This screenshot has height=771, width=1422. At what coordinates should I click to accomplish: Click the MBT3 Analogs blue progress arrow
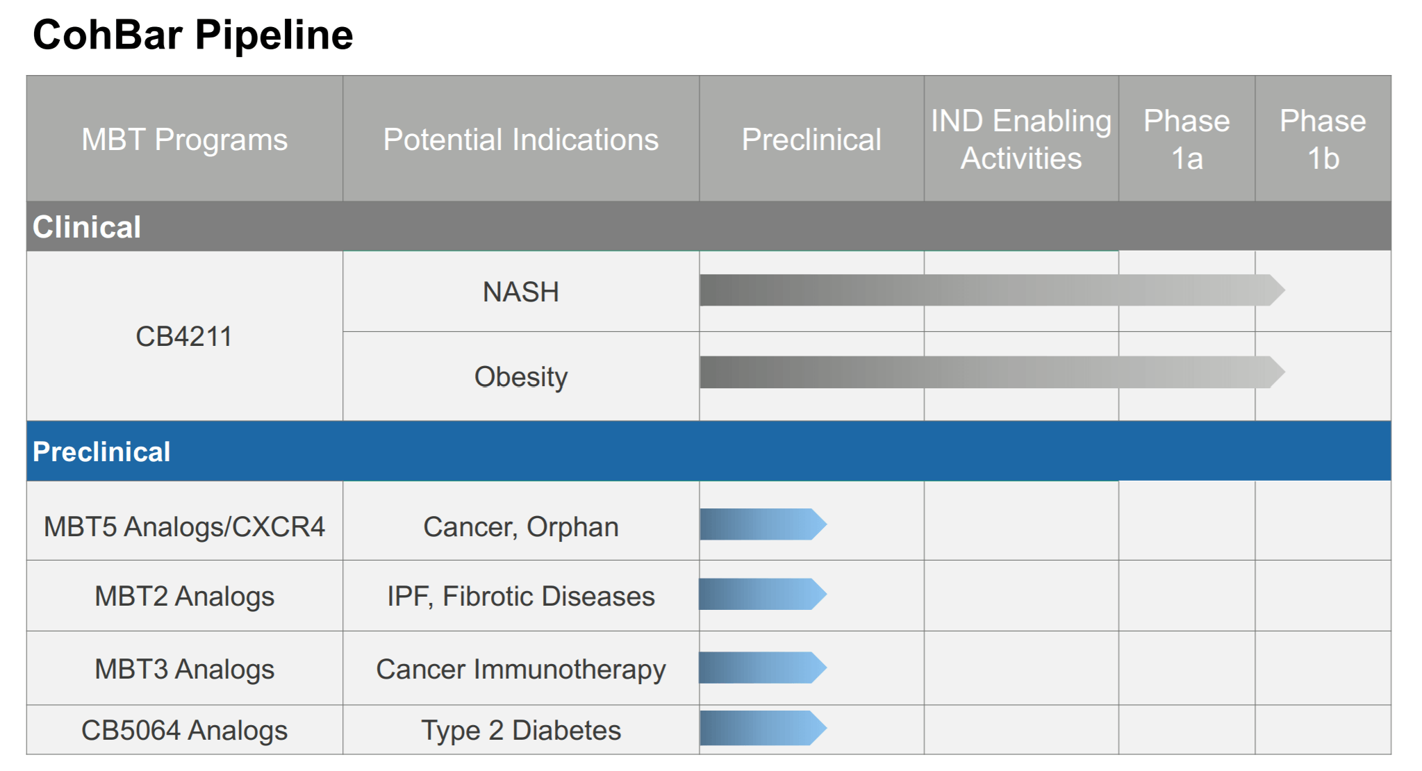pos(763,668)
